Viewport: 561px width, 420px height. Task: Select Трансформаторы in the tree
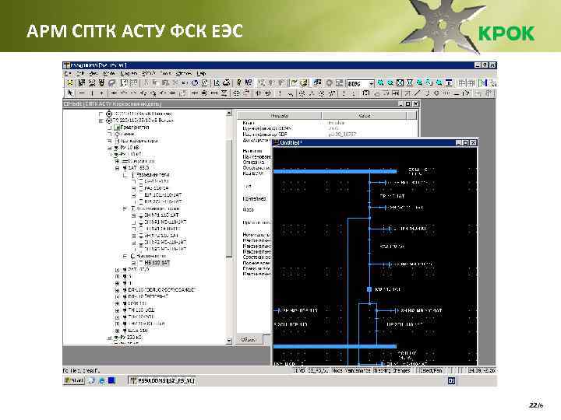139,141
